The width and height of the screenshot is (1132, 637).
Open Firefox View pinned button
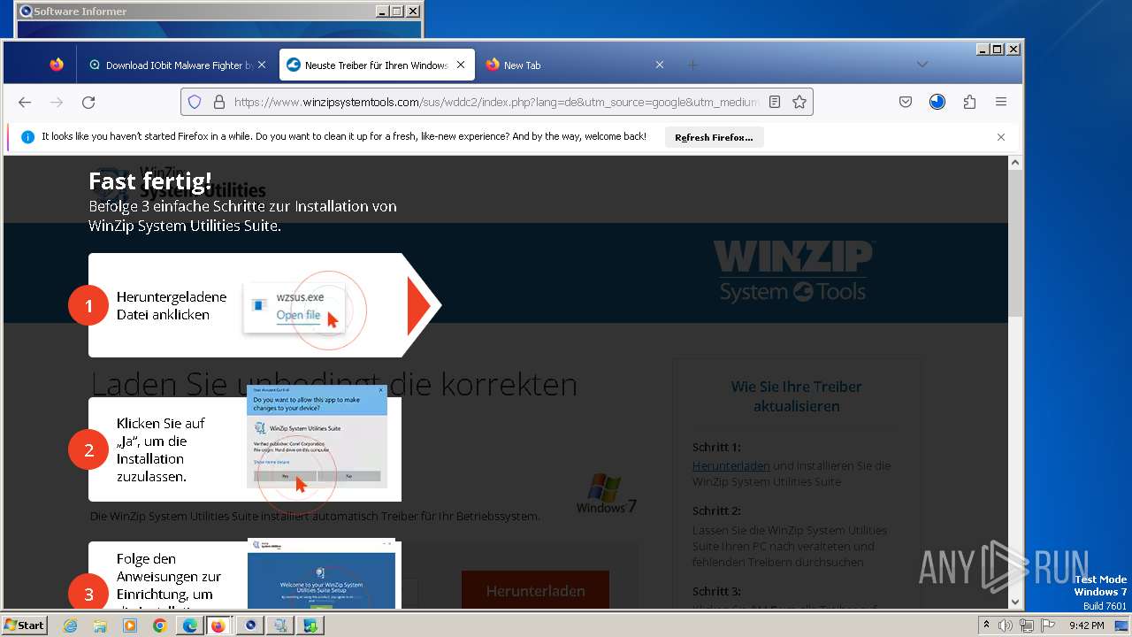pyautogui.click(x=57, y=65)
